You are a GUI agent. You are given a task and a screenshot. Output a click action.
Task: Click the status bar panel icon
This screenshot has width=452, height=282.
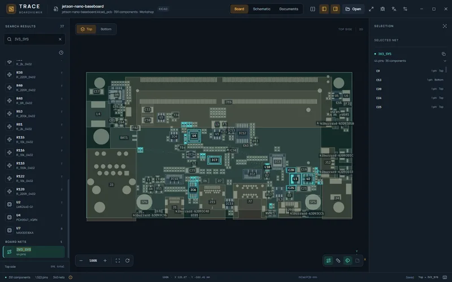point(445,277)
